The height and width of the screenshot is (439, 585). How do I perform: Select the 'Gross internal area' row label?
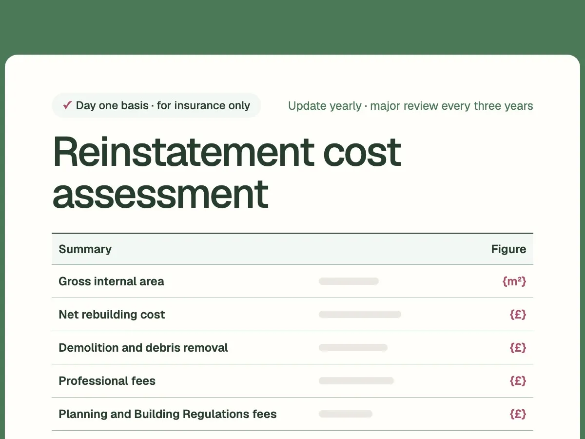coord(111,281)
